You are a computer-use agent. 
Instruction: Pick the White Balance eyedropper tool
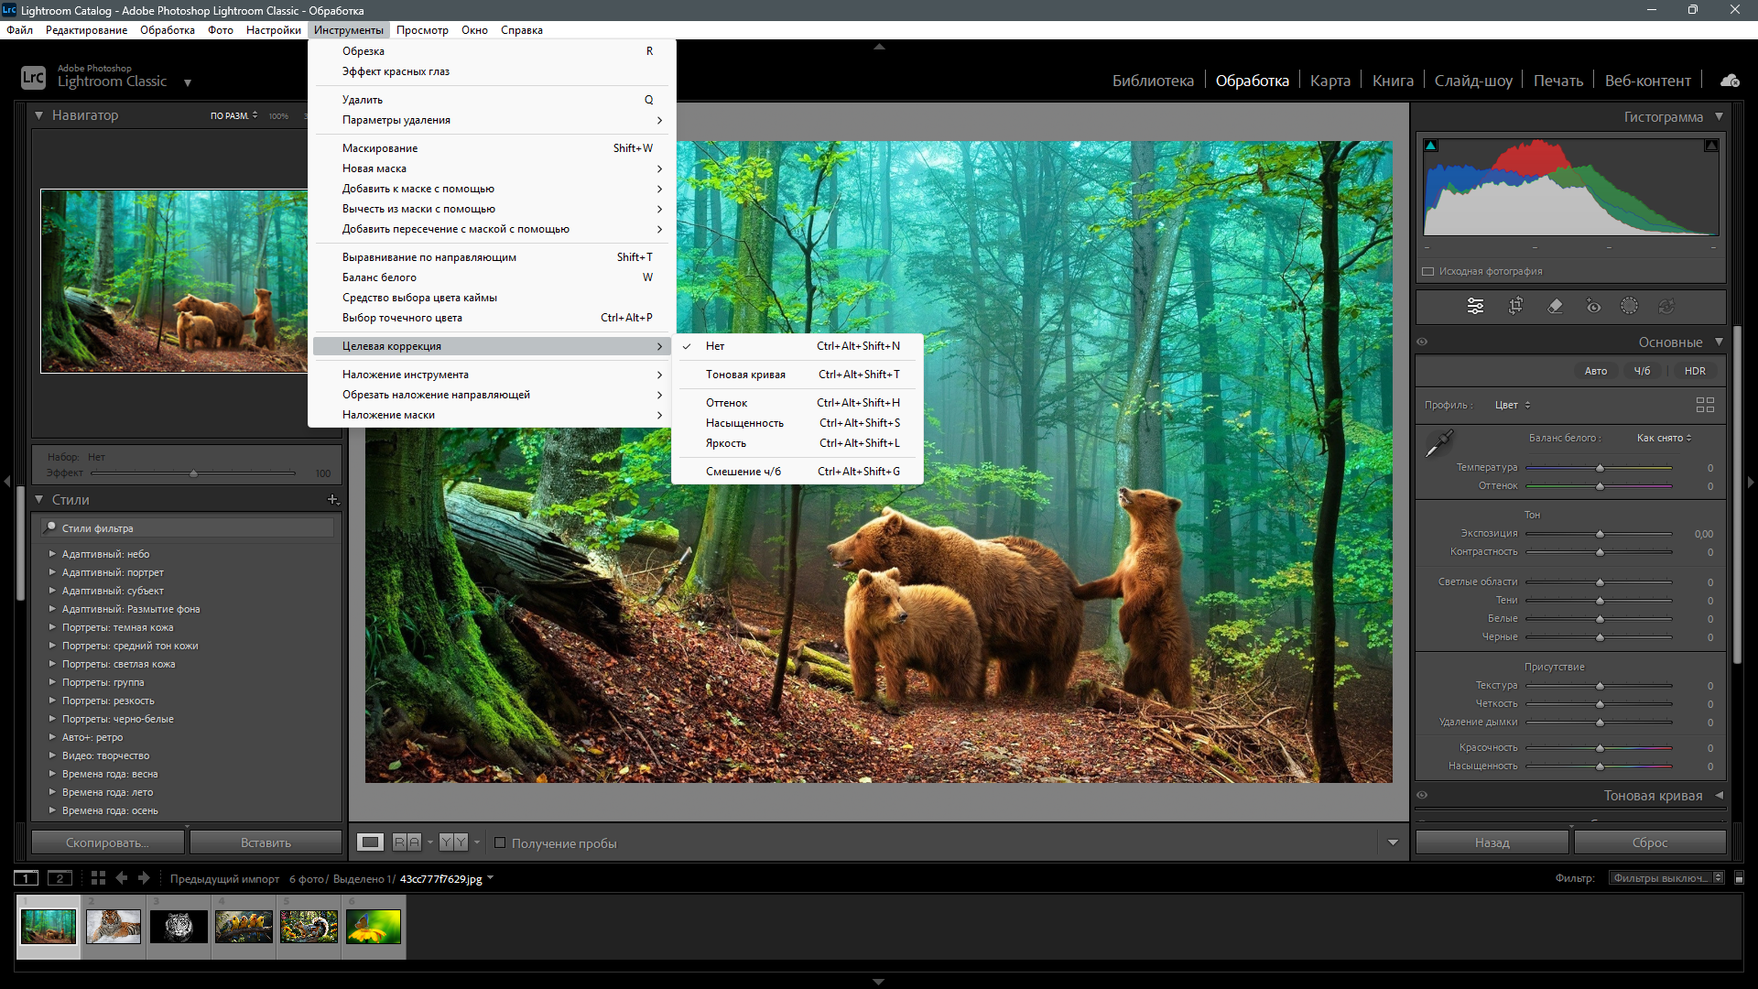(x=1438, y=444)
